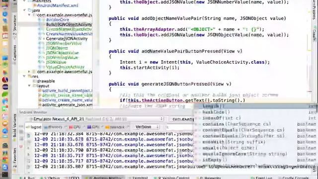
Task: Select the BuildJSONObjectActivity class
Action: click(x=69, y=24)
